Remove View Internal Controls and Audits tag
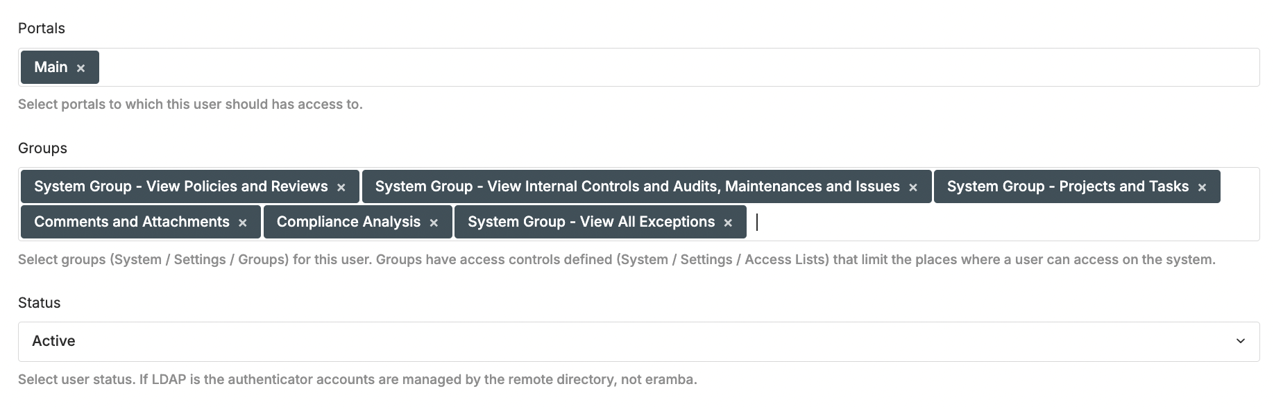Image resolution: width=1274 pixels, height=409 pixels. click(x=912, y=187)
